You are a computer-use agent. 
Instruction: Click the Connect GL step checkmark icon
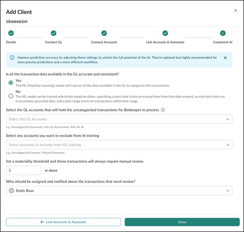pyautogui.click(x=54, y=33)
